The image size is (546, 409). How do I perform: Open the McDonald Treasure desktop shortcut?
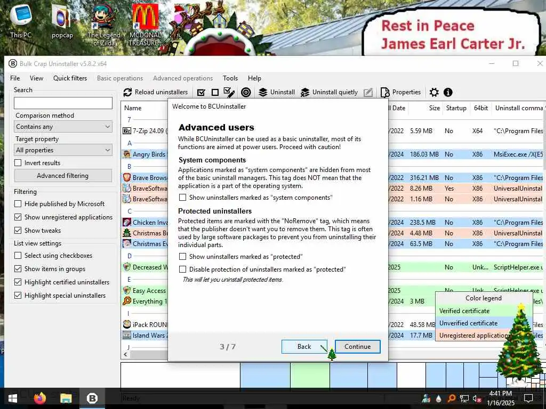(x=144, y=24)
